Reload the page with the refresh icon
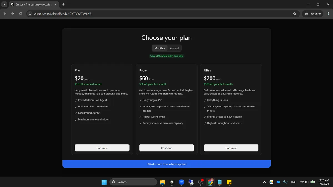This screenshot has width=333, height=187. [x=21, y=14]
